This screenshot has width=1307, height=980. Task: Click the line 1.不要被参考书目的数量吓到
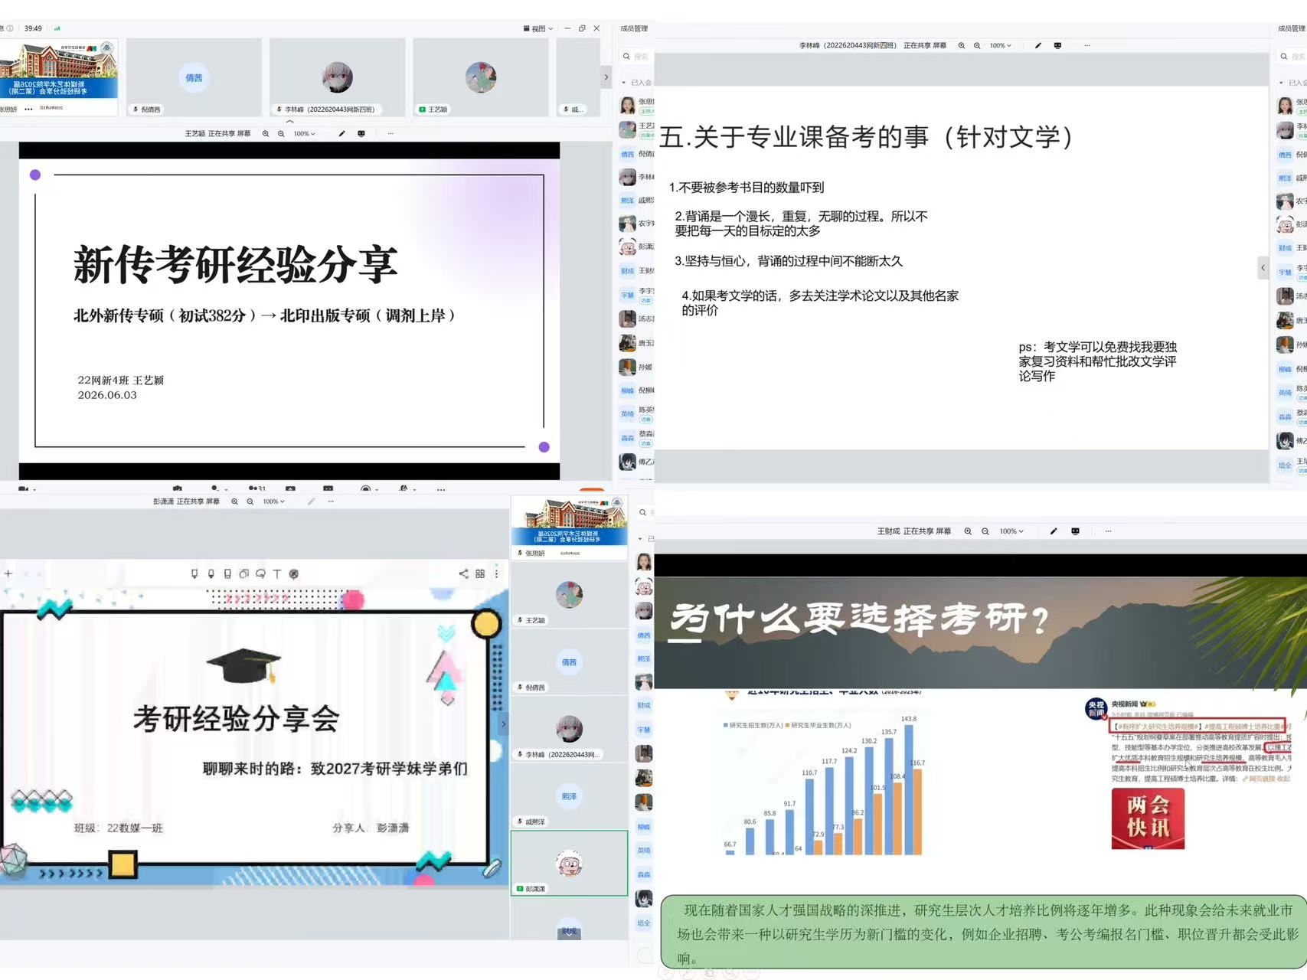pos(747,187)
